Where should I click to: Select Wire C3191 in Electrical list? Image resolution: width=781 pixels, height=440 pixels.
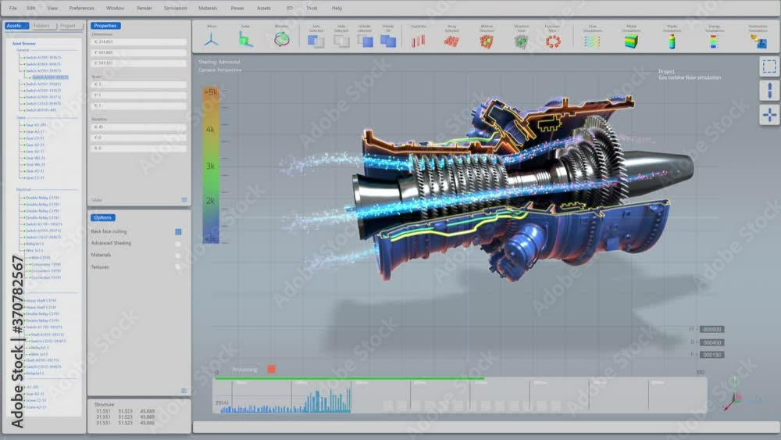click(x=41, y=258)
